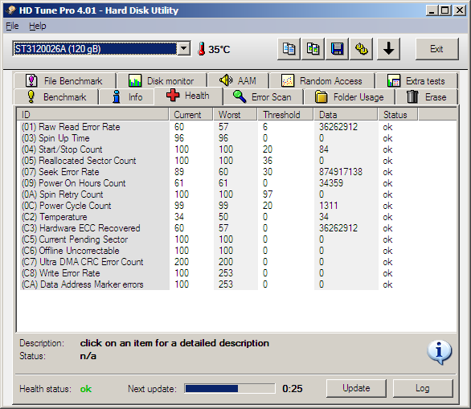This screenshot has width=471, height=409.
Task: Click the 874917138 data value
Action: click(x=341, y=172)
